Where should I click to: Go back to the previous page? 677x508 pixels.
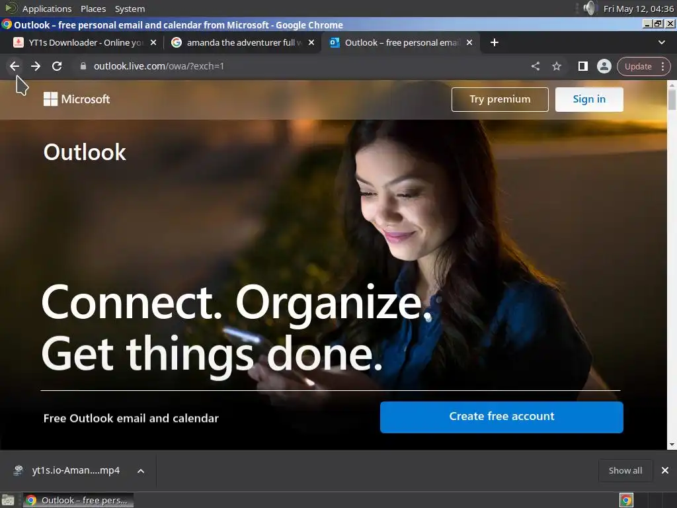15,66
